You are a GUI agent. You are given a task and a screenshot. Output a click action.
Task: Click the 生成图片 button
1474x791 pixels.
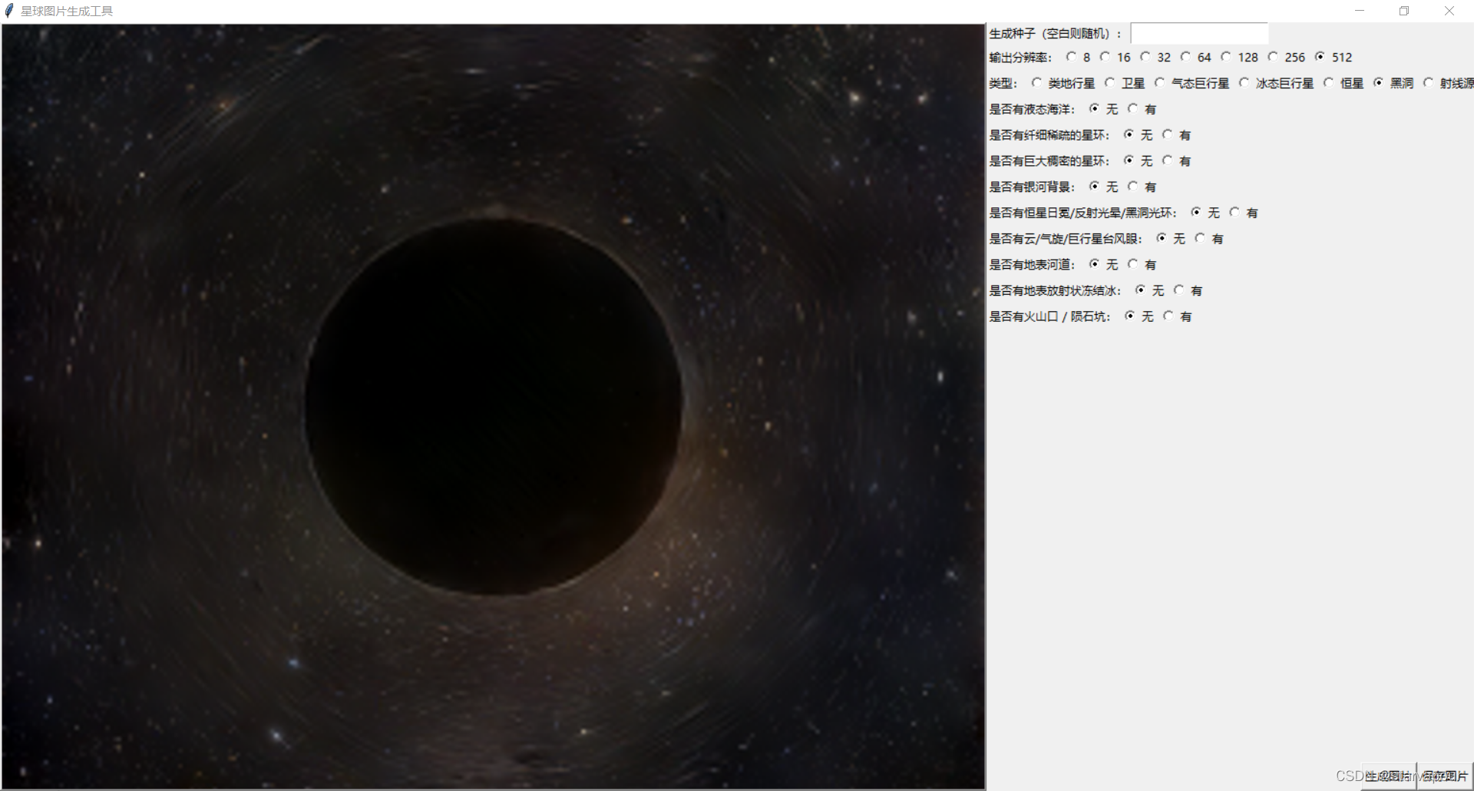tap(1389, 776)
